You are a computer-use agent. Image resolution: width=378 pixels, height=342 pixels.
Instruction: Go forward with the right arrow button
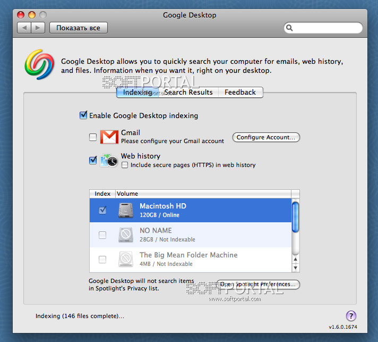click(38, 28)
